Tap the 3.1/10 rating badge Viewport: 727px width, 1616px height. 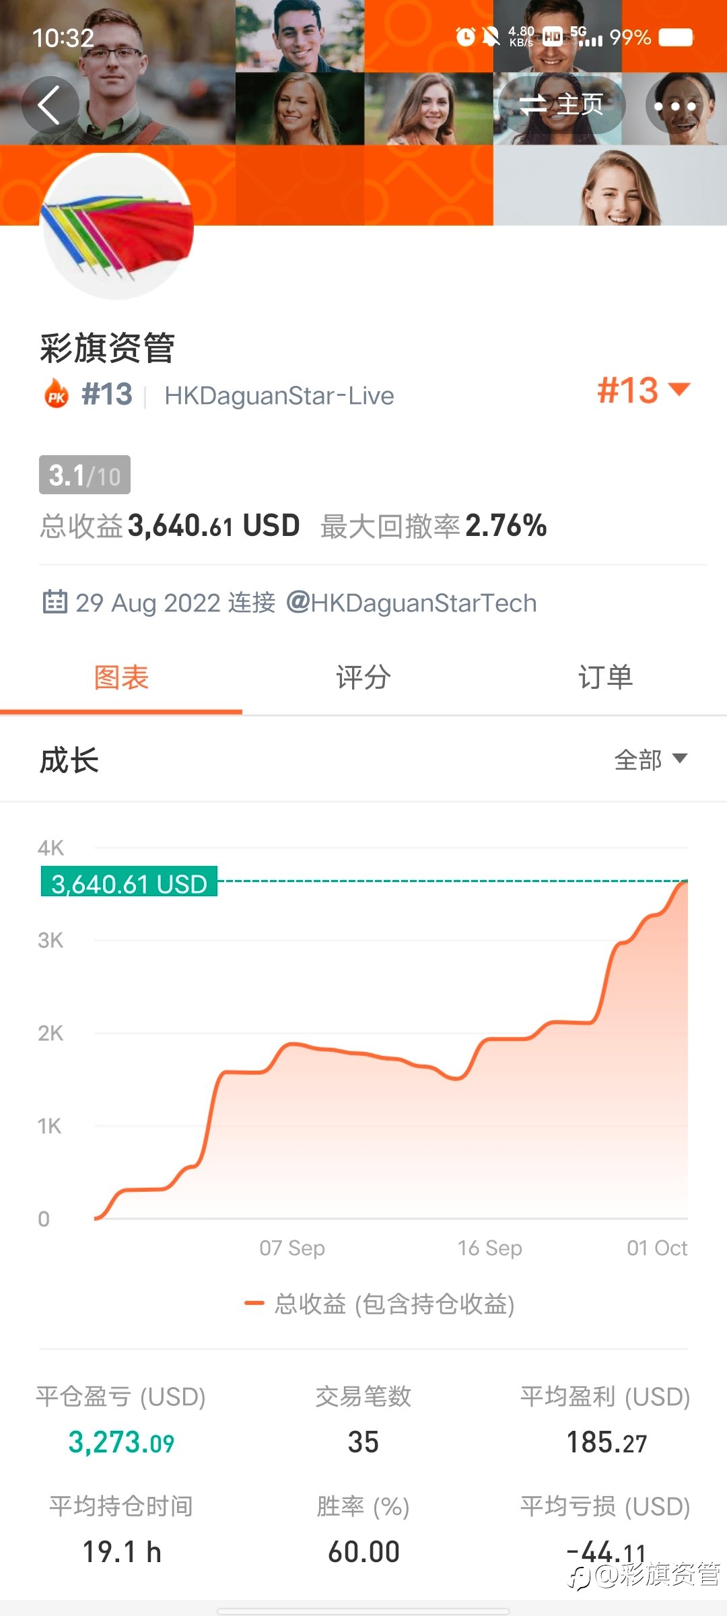(85, 475)
